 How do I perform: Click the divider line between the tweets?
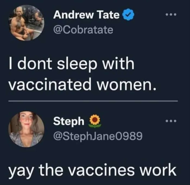[93, 101]
